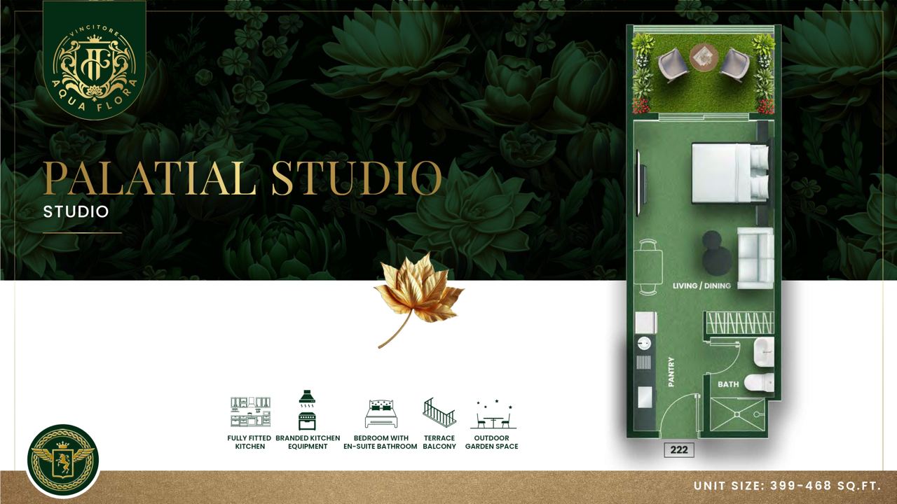Select the PALATIAL STUDIO heading
The image size is (897, 504).
click(x=242, y=178)
